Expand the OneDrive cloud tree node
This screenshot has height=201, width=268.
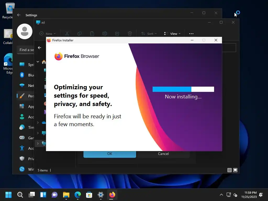pyautogui.click(x=38, y=122)
